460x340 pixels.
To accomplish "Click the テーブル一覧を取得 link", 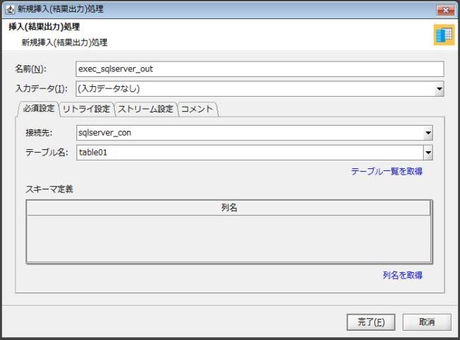I will coord(386,171).
